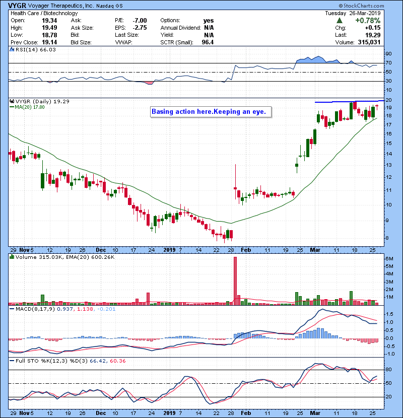The image size is (403, 418).
Task: Click the VYGR ticker symbol in header
Action: coord(17,6)
